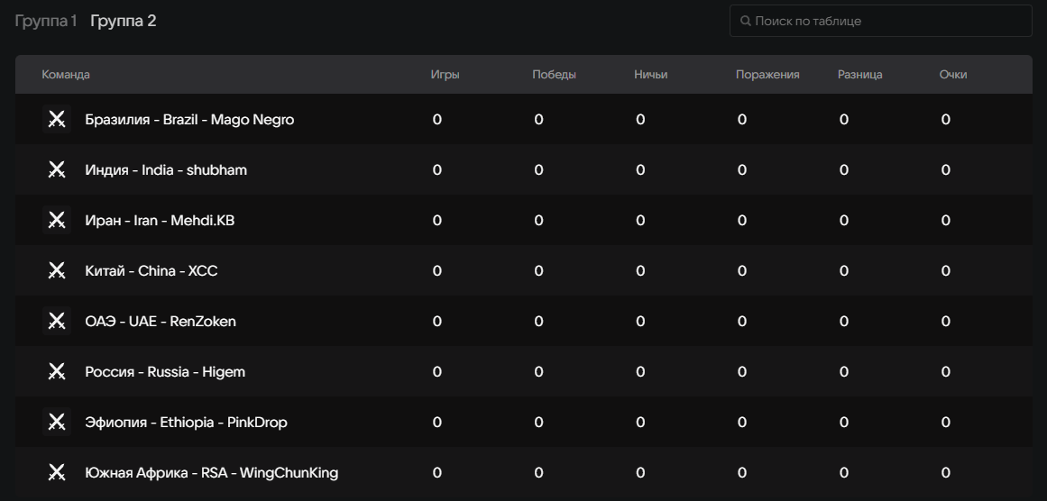Viewport: 1047px width, 501px height.
Task: Open the Россия - Russia - Higem team link
Action: (165, 372)
